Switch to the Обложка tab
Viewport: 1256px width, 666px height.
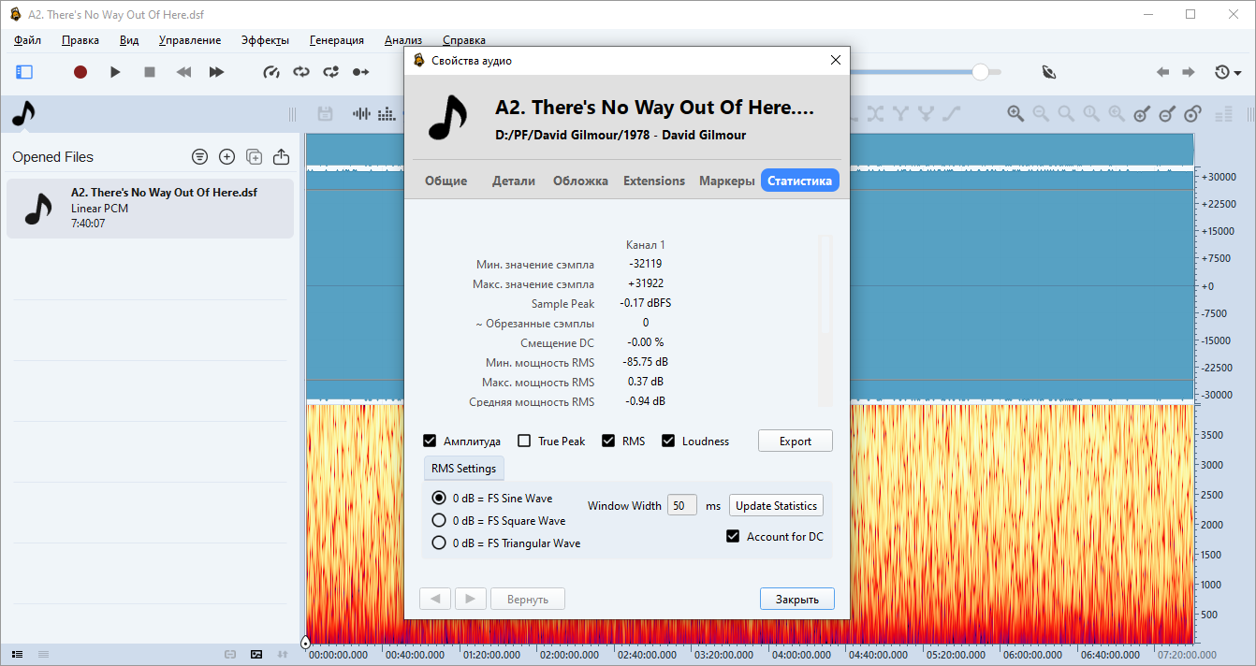point(580,181)
